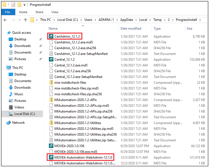Click the MOVEit-2020.1.0.106 application icon
Image resolution: width=210 pixels, height=168 pixels.
click(x=51, y=146)
